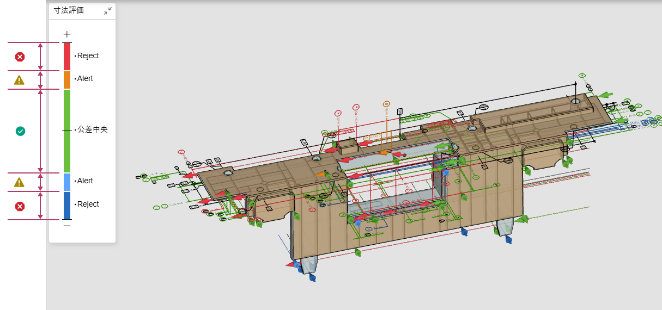Select the red Reject band on color scale

coord(67,56)
